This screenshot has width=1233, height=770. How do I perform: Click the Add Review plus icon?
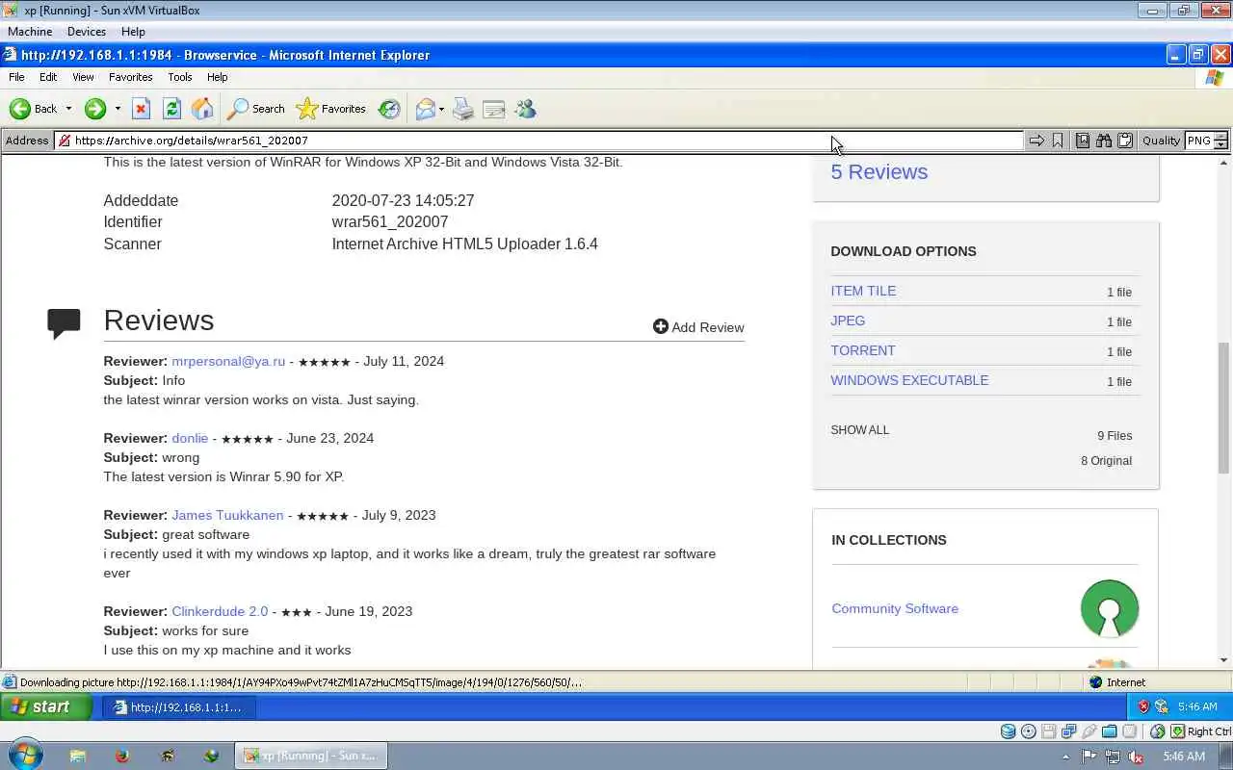tap(660, 326)
